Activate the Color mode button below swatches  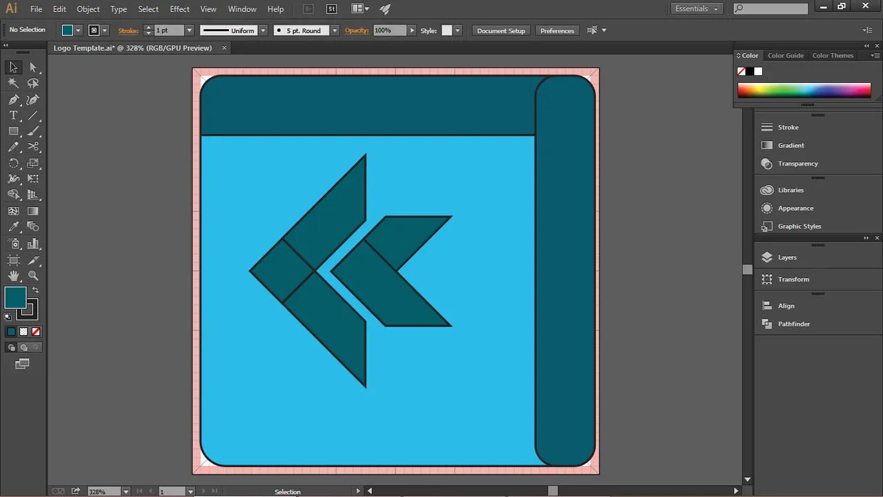pyautogui.click(x=11, y=331)
